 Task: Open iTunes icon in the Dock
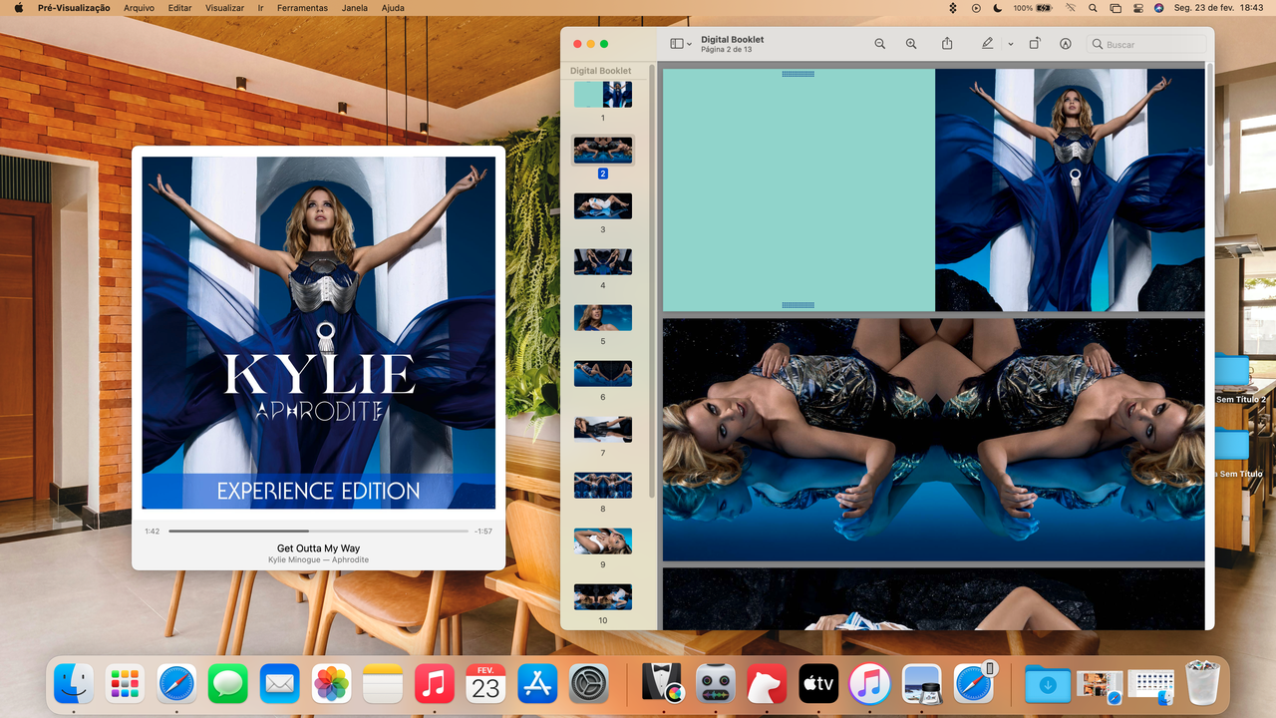tap(870, 684)
